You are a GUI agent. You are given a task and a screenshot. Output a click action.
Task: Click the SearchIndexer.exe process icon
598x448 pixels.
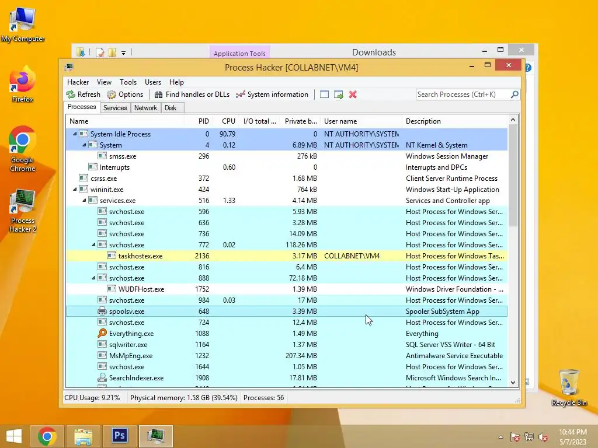click(102, 378)
